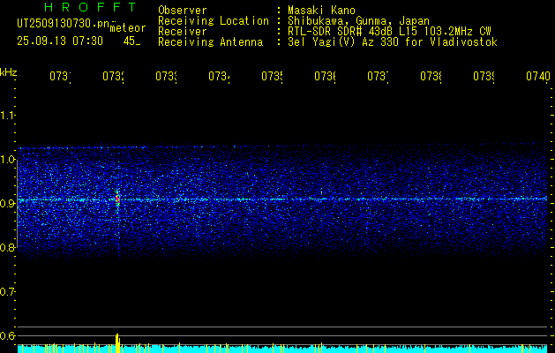Viewport: 555px width, 353px height.
Task: Click the word meteor in the header
Action: pos(128,28)
